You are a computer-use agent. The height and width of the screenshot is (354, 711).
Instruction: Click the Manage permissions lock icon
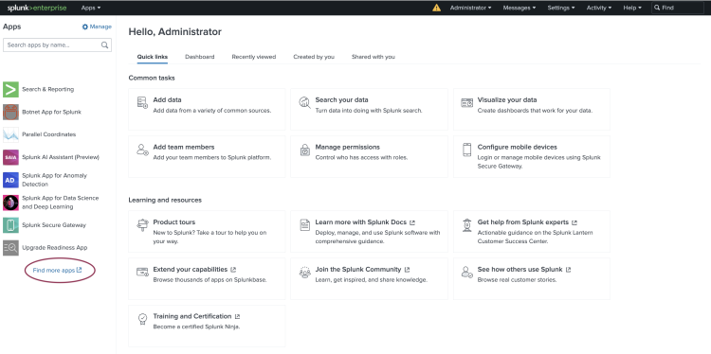[304, 150]
